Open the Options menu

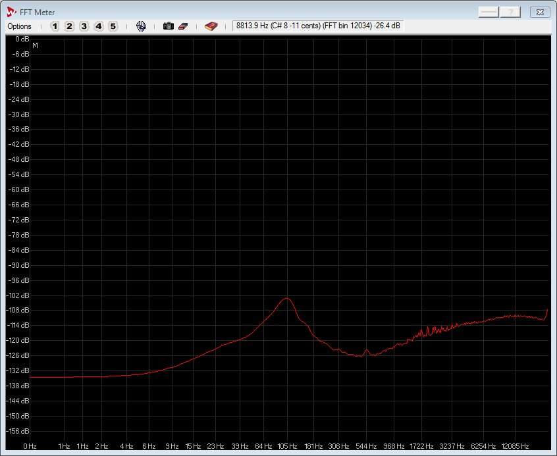coord(19,26)
